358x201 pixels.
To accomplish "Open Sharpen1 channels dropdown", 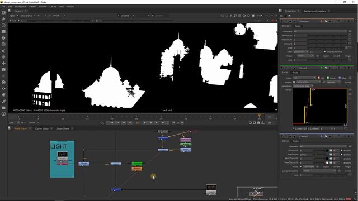I will [x=320, y=31].
